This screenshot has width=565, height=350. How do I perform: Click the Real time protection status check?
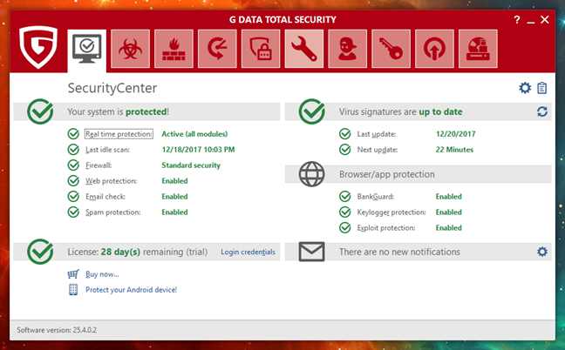(73, 134)
